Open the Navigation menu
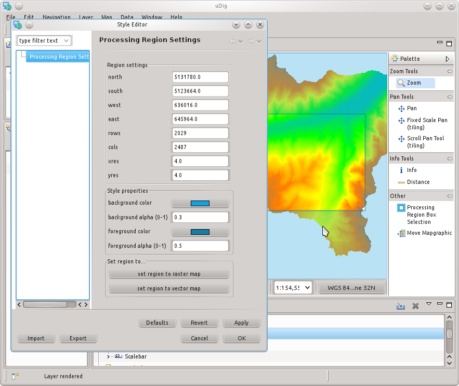Viewport: 459px width, 386px height. pos(57,17)
